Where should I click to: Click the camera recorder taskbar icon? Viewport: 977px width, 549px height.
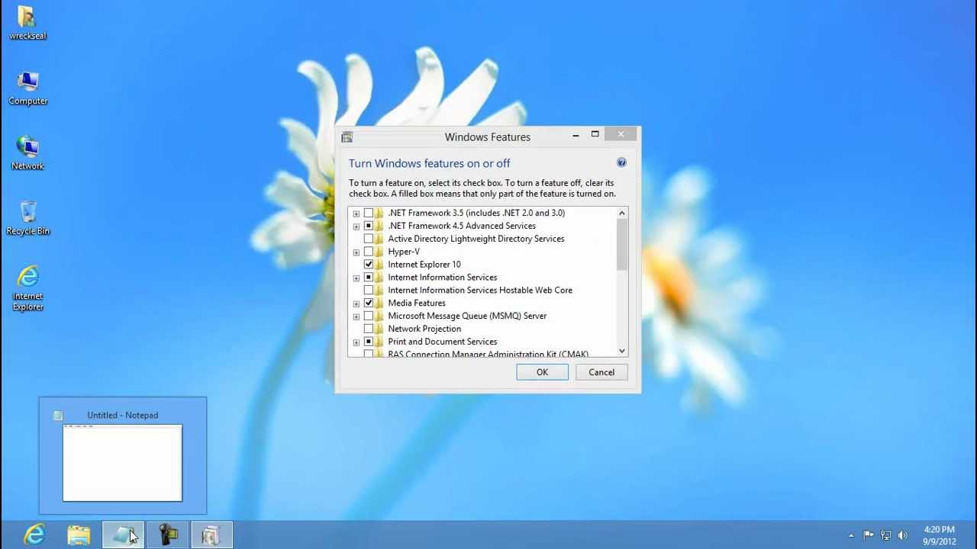point(168,535)
